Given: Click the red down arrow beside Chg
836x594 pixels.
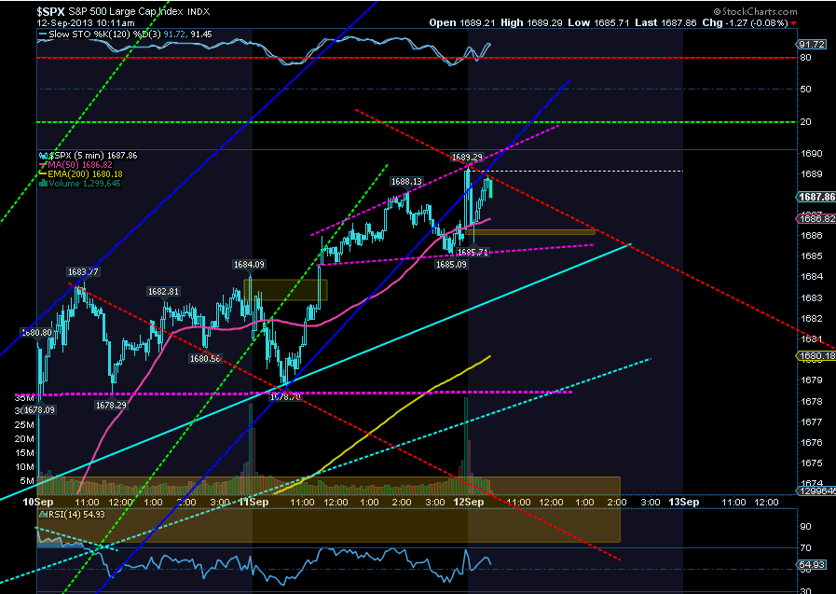Looking at the screenshot, I should (x=794, y=23).
